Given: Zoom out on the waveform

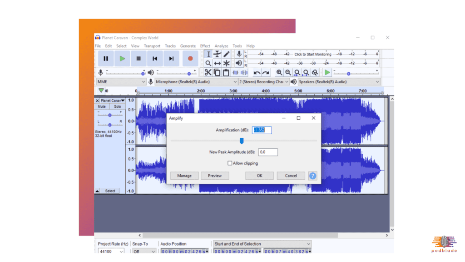Looking at the screenshot, I should pos(288,72).
